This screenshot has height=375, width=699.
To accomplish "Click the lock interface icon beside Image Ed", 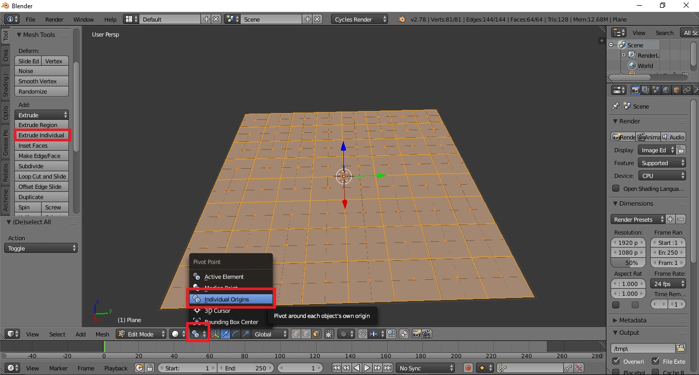I will point(681,150).
